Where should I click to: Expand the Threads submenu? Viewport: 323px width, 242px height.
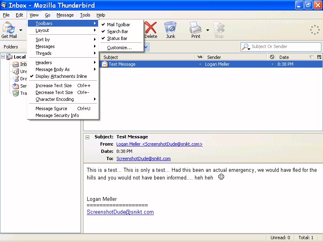tap(63, 53)
